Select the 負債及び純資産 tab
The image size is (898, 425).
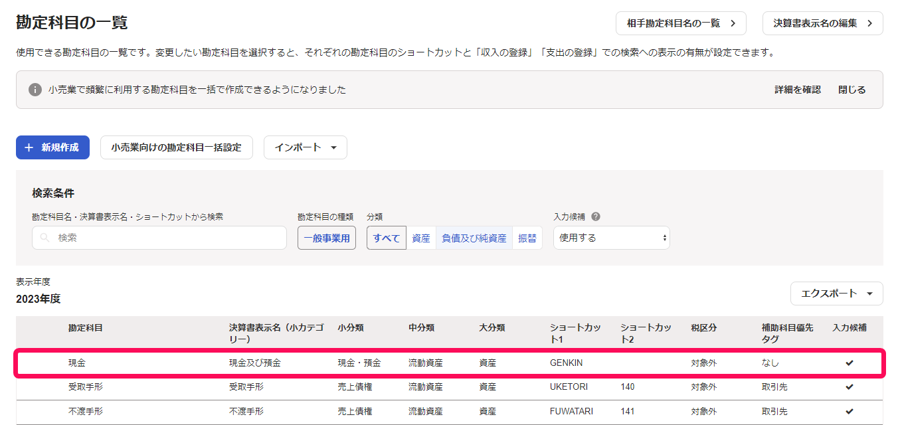pos(474,238)
